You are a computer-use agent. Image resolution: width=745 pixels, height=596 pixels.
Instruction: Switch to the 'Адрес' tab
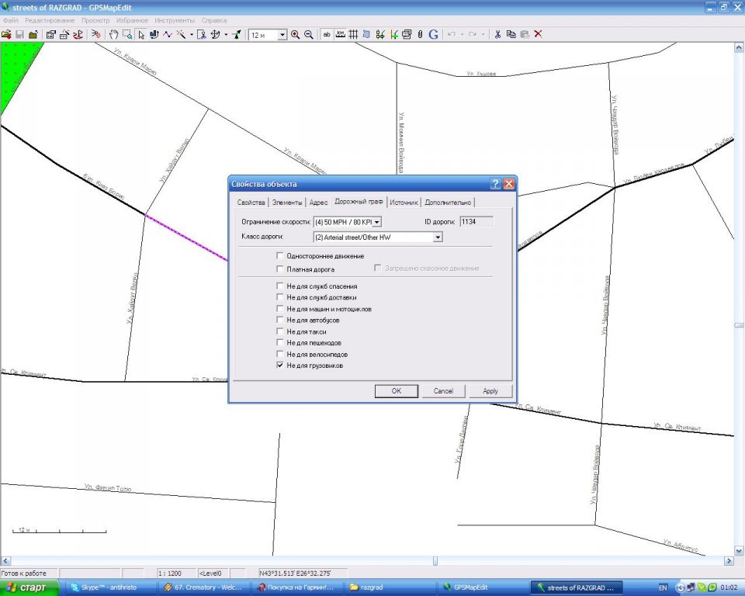coord(318,203)
